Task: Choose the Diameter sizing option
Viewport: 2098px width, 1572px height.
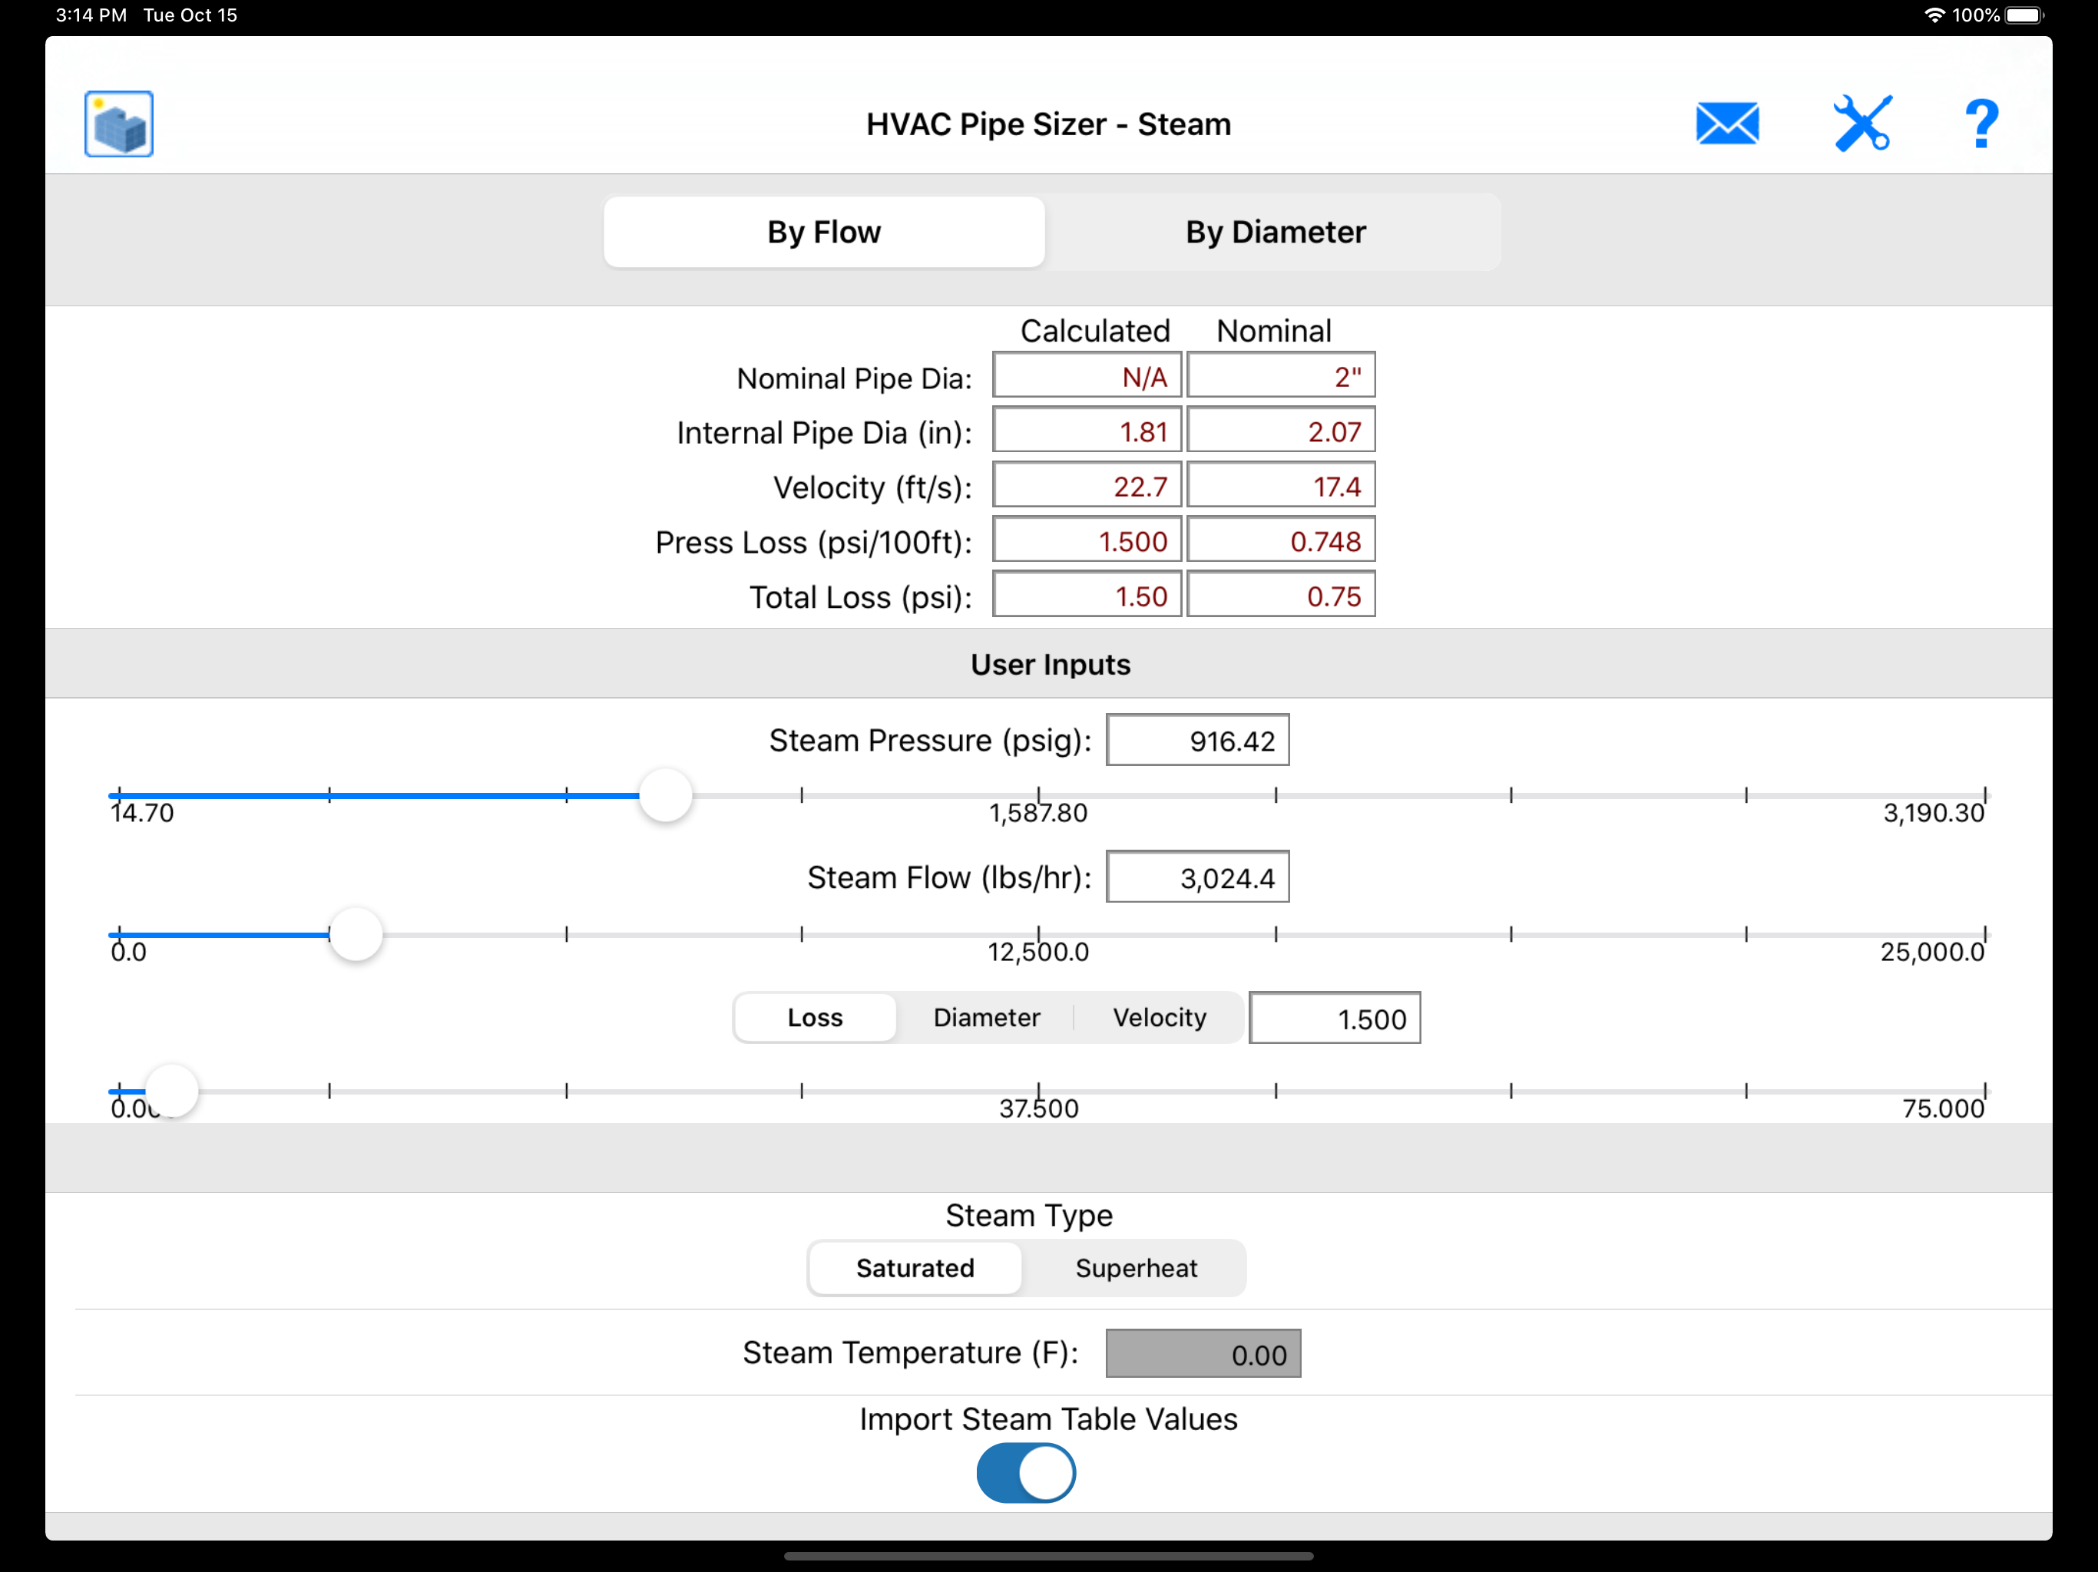Action: click(985, 1017)
